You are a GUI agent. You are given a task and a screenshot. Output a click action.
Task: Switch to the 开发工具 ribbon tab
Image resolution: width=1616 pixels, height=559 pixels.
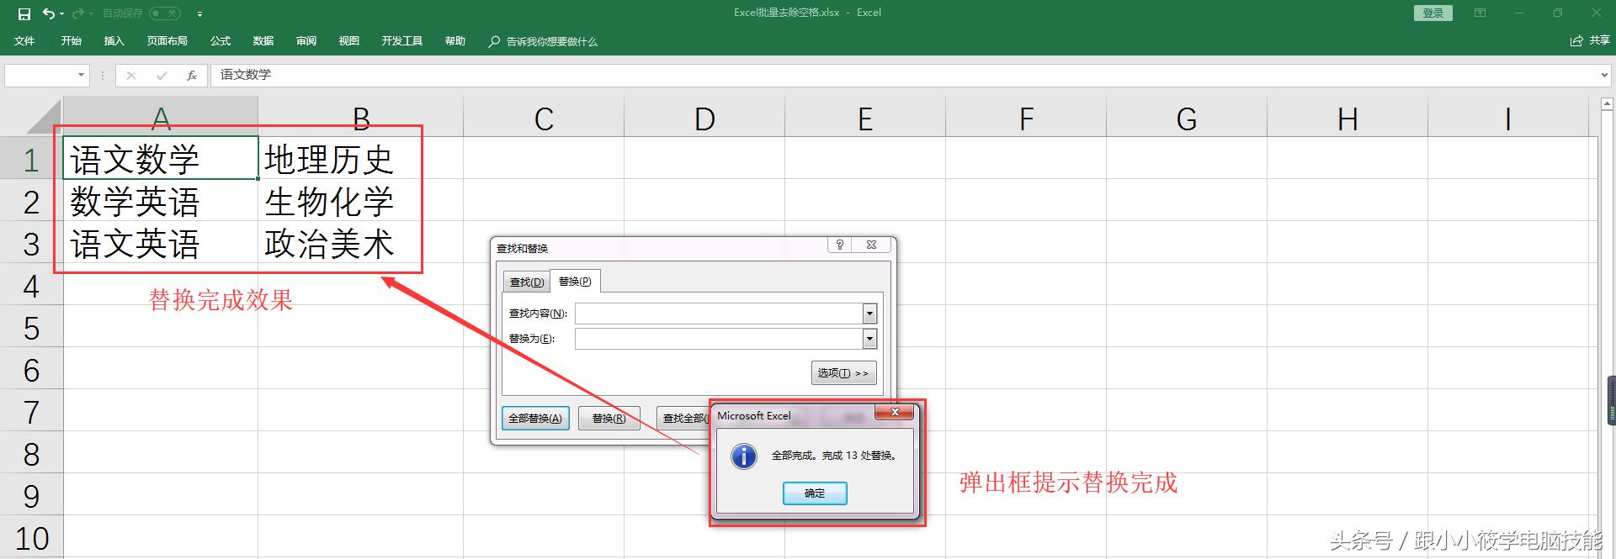click(x=401, y=40)
